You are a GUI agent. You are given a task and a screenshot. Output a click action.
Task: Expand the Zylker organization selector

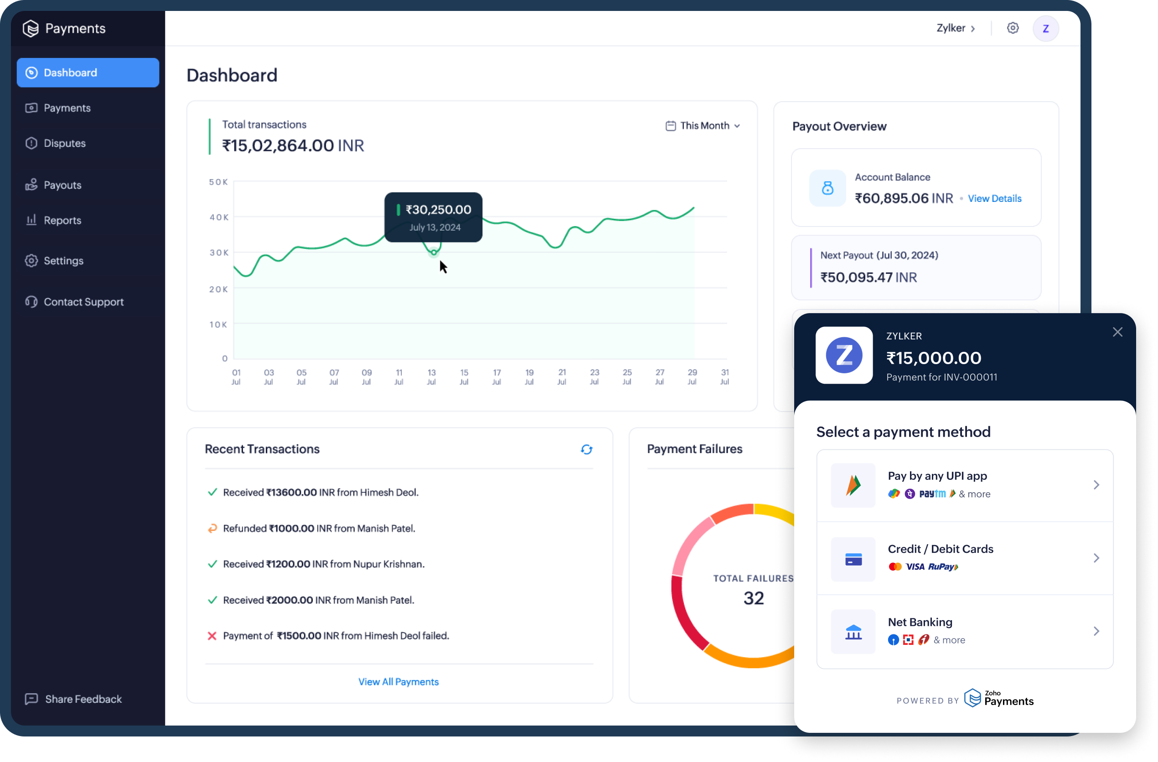(x=956, y=28)
